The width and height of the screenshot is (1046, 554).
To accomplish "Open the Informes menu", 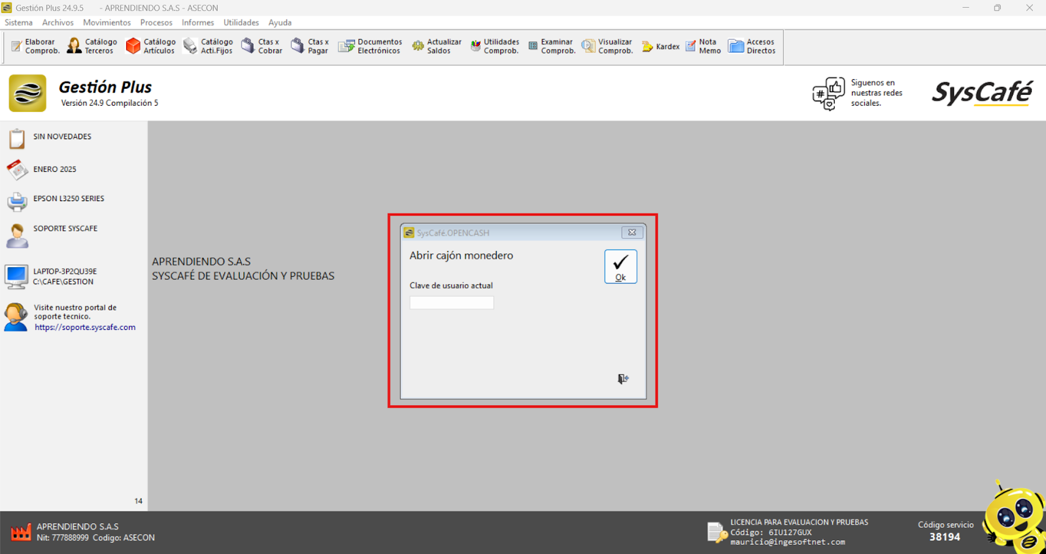I will [197, 22].
